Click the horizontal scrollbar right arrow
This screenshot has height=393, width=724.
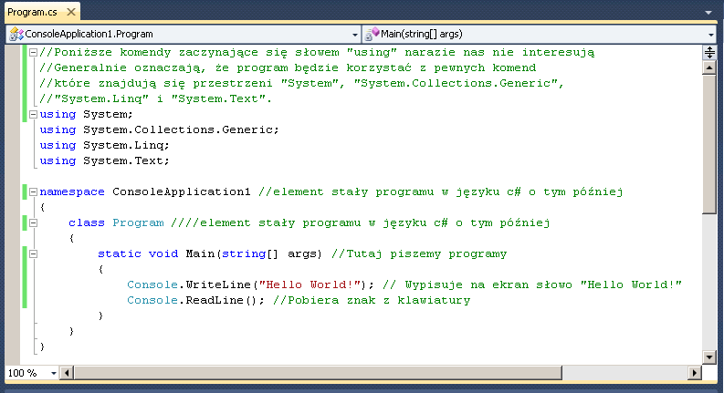pos(695,373)
